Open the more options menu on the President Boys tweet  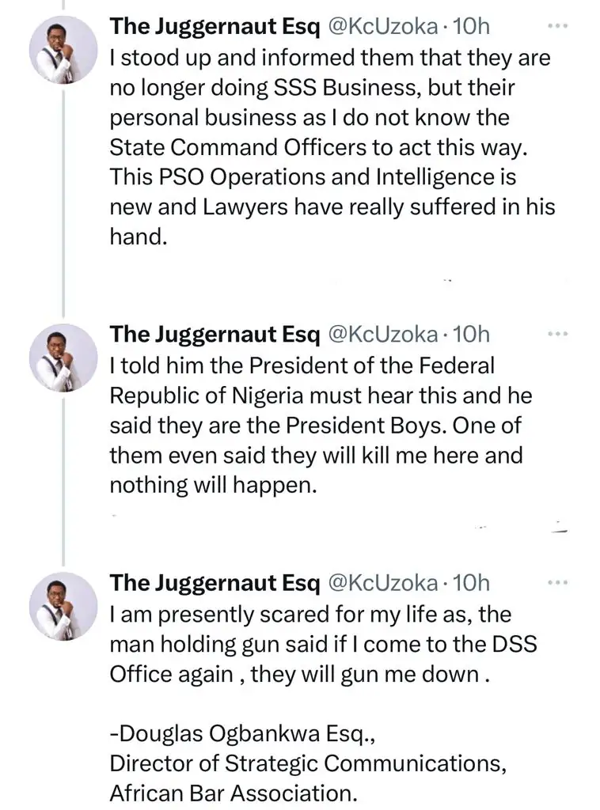click(x=558, y=334)
